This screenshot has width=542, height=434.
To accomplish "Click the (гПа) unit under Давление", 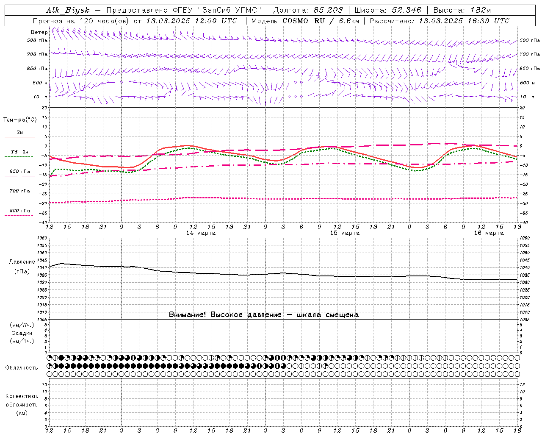I will click(22, 271).
